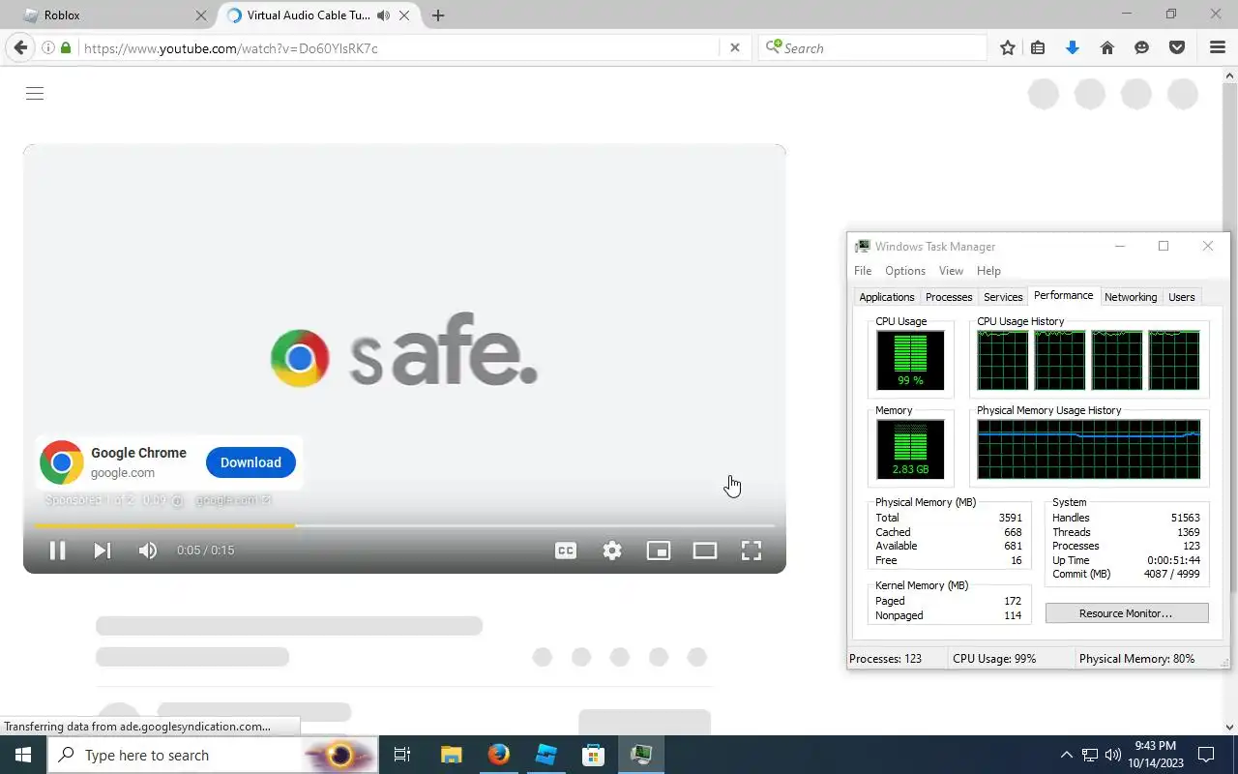This screenshot has height=774, width=1238.
Task: Click 'Physical Memory: 80%' status text
Action: pos(1136,659)
